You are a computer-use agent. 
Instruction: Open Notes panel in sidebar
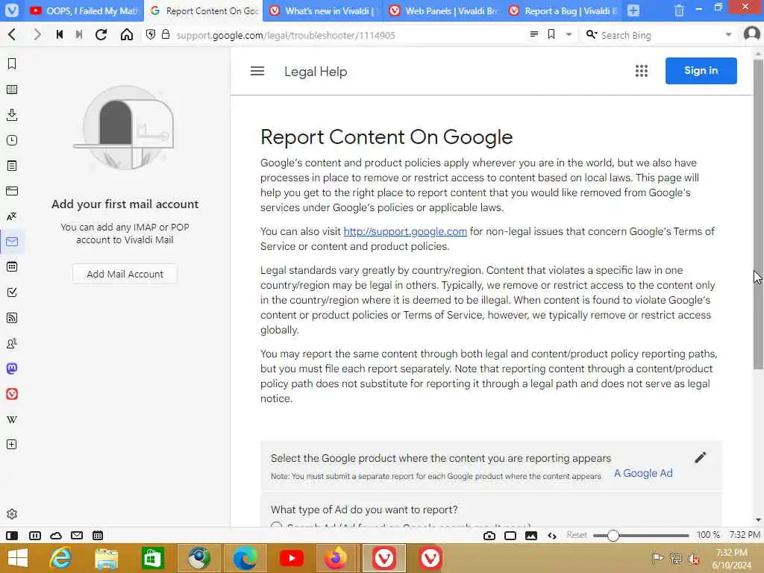(12, 166)
